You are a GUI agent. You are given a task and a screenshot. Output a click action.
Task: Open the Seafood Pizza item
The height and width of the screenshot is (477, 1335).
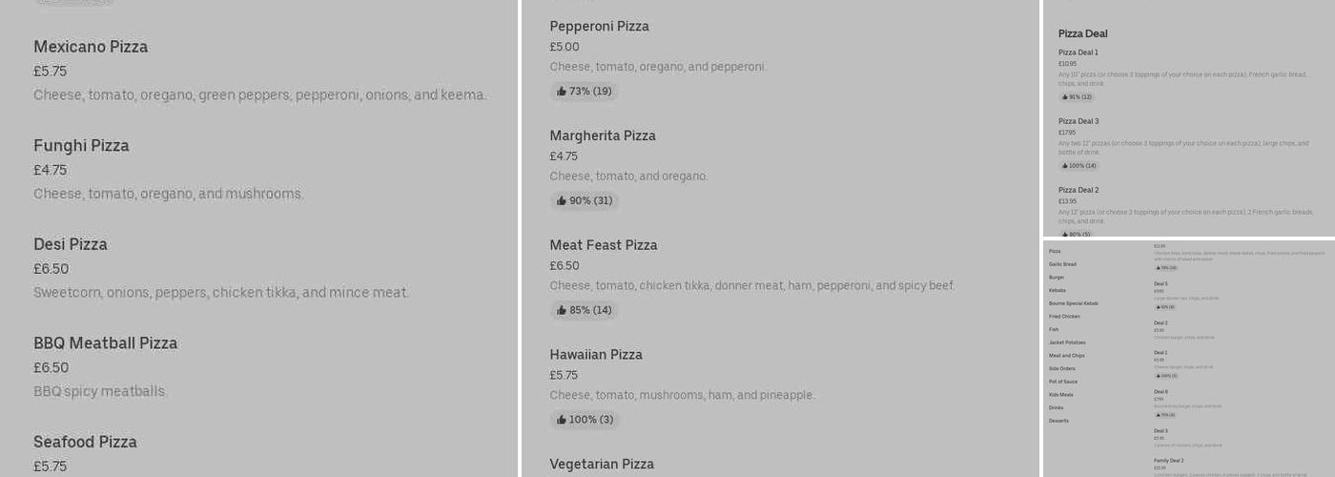click(85, 443)
